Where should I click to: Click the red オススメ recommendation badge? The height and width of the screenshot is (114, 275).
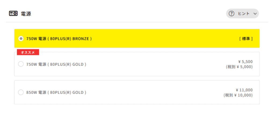(x=28, y=52)
